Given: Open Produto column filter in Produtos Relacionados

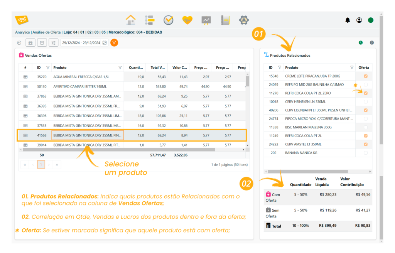Looking at the screenshot, I should pyautogui.click(x=352, y=67).
